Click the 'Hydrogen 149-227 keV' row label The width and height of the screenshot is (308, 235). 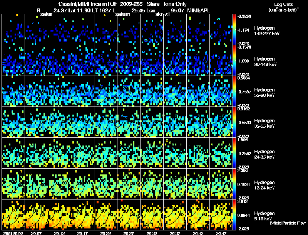(266, 31)
